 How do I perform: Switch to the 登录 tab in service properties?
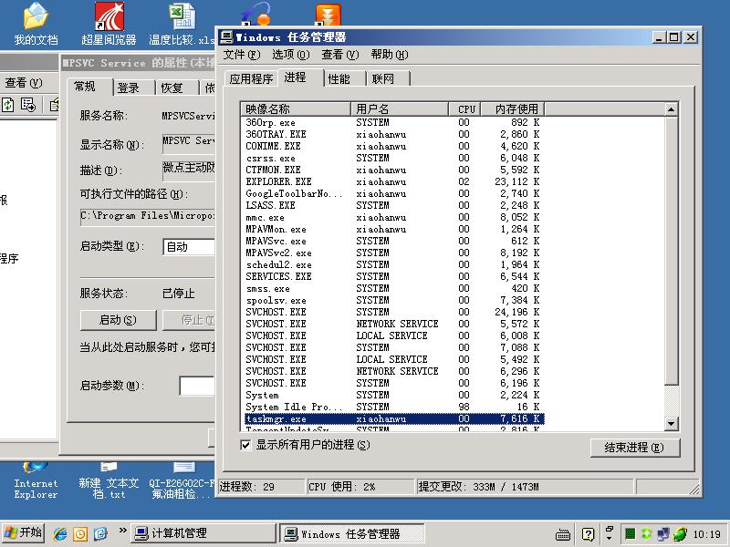pyautogui.click(x=133, y=88)
